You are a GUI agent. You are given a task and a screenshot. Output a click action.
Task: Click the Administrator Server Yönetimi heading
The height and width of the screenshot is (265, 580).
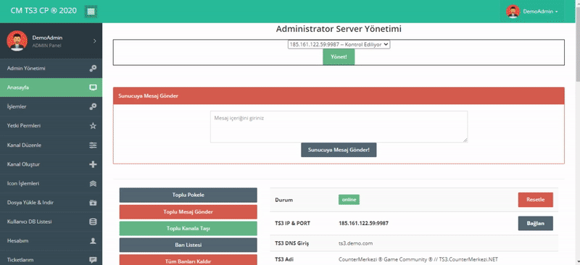(x=339, y=29)
